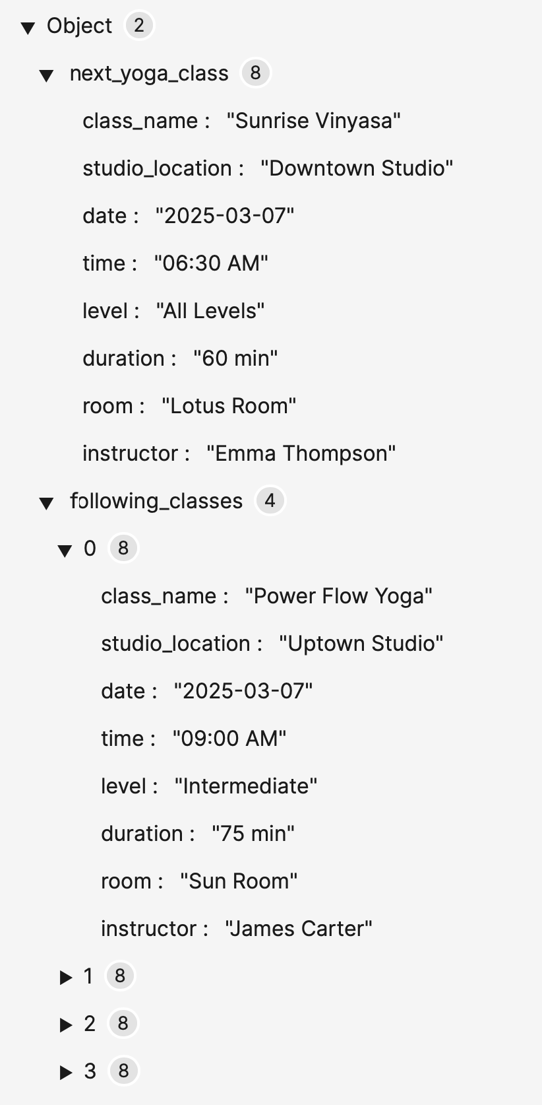This screenshot has width=542, height=1105.
Task: Collapse item 0 in following_classes
Action: pyautogui.click(x=65, y=551)
